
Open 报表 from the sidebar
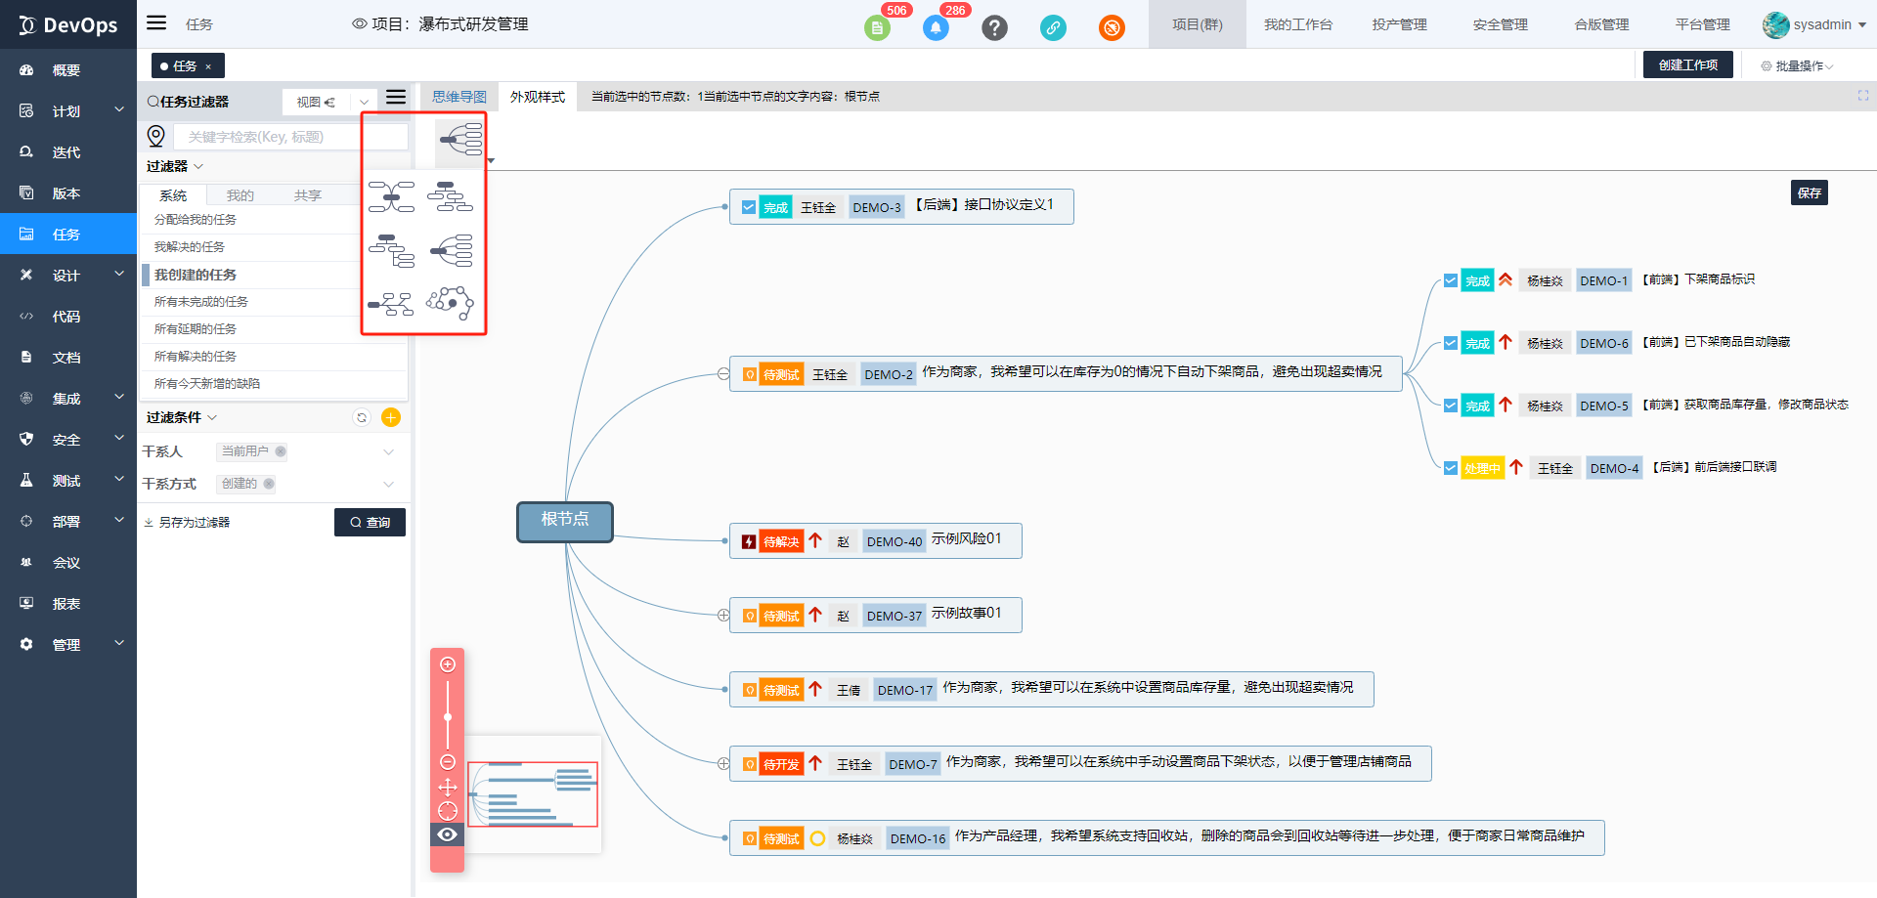pyautogui.click(x=66, y=604)
